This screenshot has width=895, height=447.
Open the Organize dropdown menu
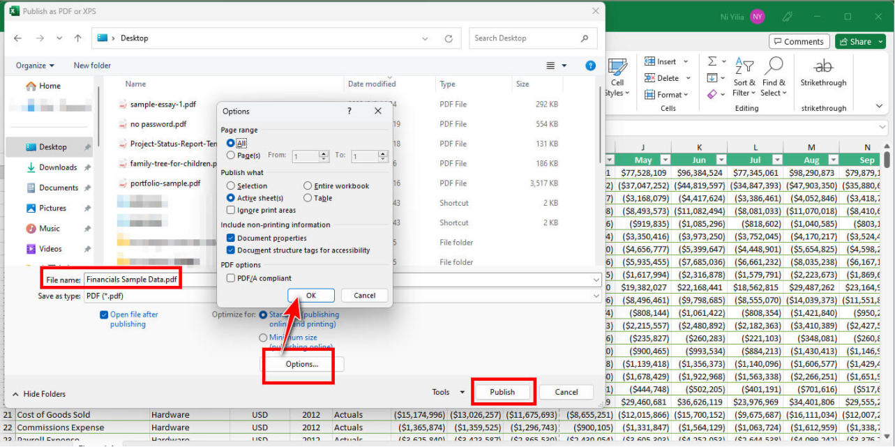pos(35,66)
